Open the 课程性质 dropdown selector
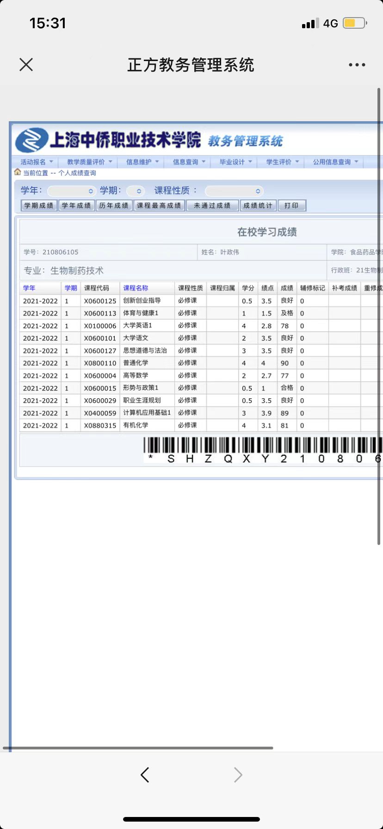The height and width of the screenshot is (829, 383). pyautogui.click(x=234, y=191)
